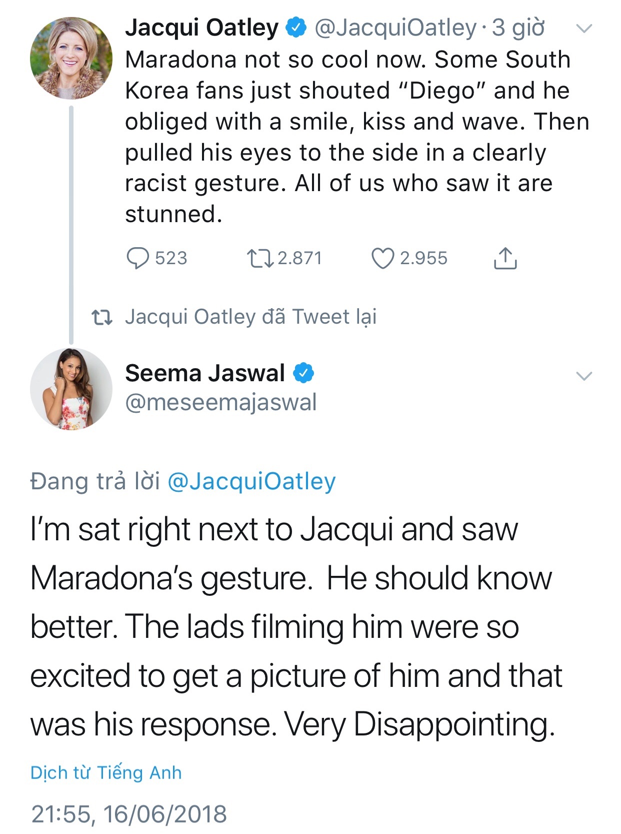
Task: Expand options chevron on Jacqui Oatley's tweet
Action: [x=584, y=29]
